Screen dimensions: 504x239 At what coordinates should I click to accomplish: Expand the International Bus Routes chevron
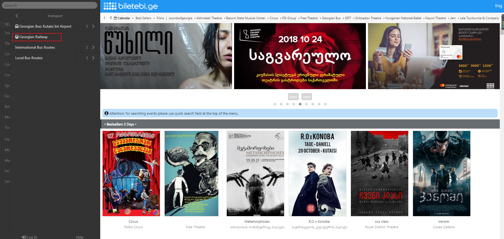93,47
